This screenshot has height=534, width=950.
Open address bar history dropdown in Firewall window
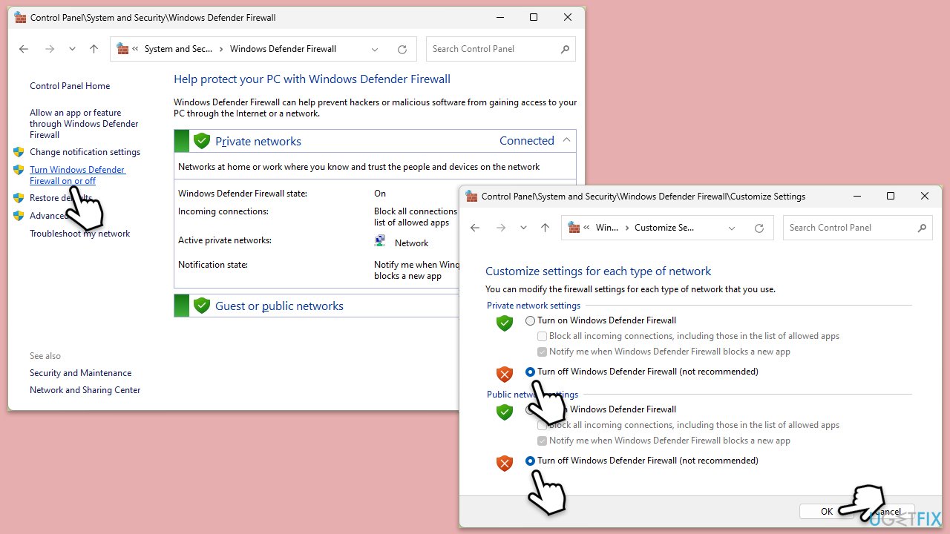click(x=375, y=49)
